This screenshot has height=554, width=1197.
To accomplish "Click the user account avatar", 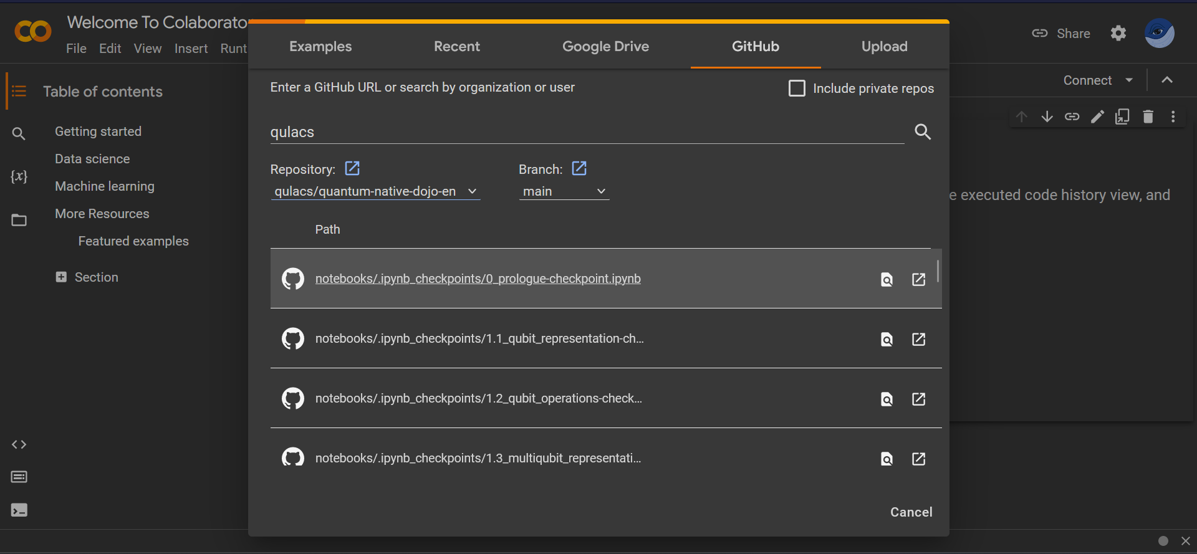I will pyautogui.click(x=1160, y=33).
